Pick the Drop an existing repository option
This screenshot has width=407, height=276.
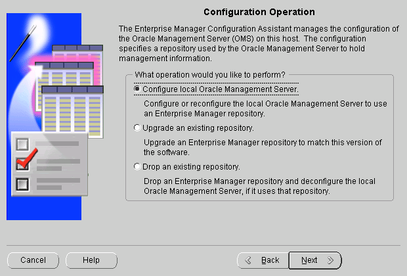pos(137,166)
